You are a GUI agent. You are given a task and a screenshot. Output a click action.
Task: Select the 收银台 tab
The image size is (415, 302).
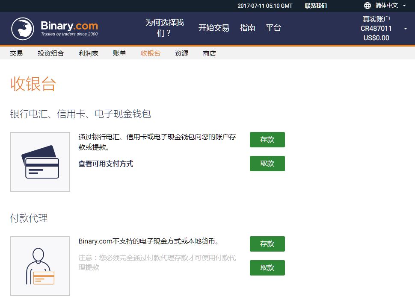(151, 53)
